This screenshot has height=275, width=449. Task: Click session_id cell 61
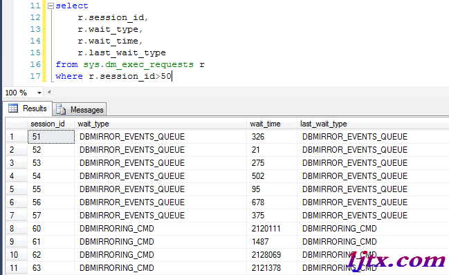[51, 242]
